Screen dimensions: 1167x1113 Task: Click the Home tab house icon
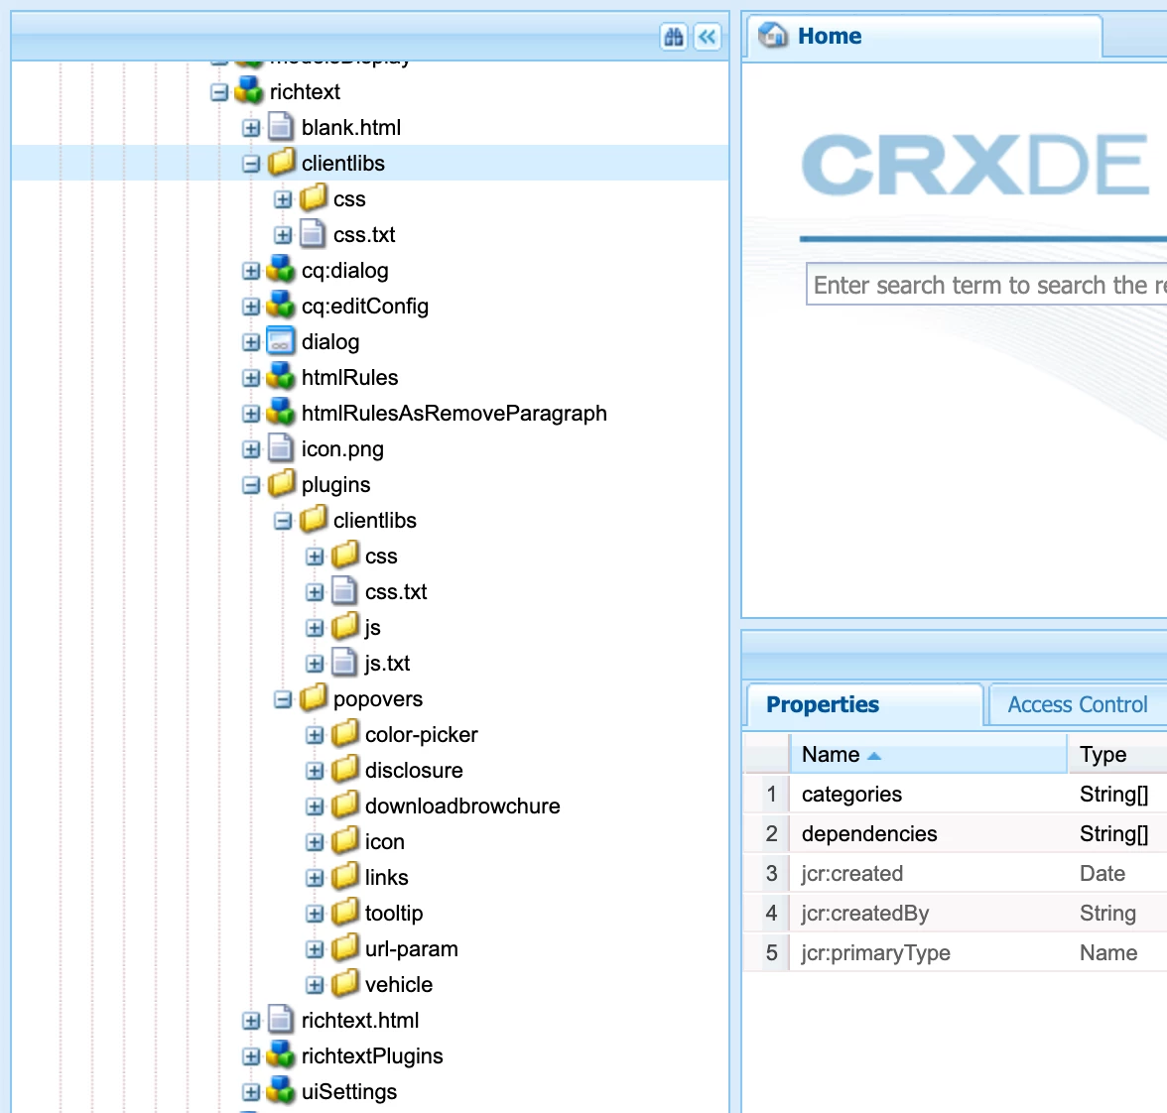(772, 35)
